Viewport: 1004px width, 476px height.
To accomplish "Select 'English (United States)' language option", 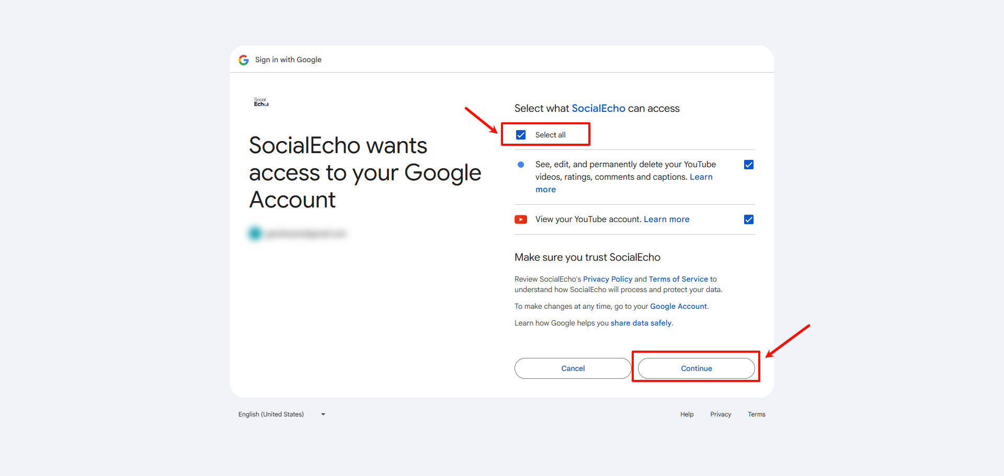I will pyautogui.click(x=270, y=414).
